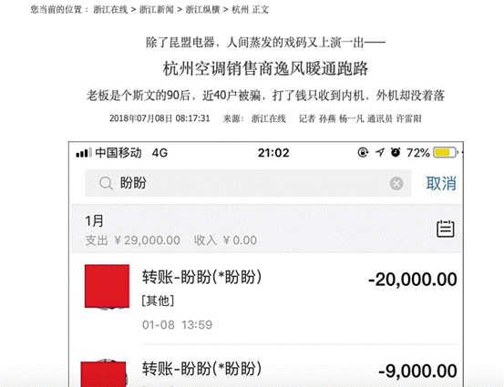Click the battery icon showing 72%
This screenshot has width=504, height=387.
click(445, 152)
